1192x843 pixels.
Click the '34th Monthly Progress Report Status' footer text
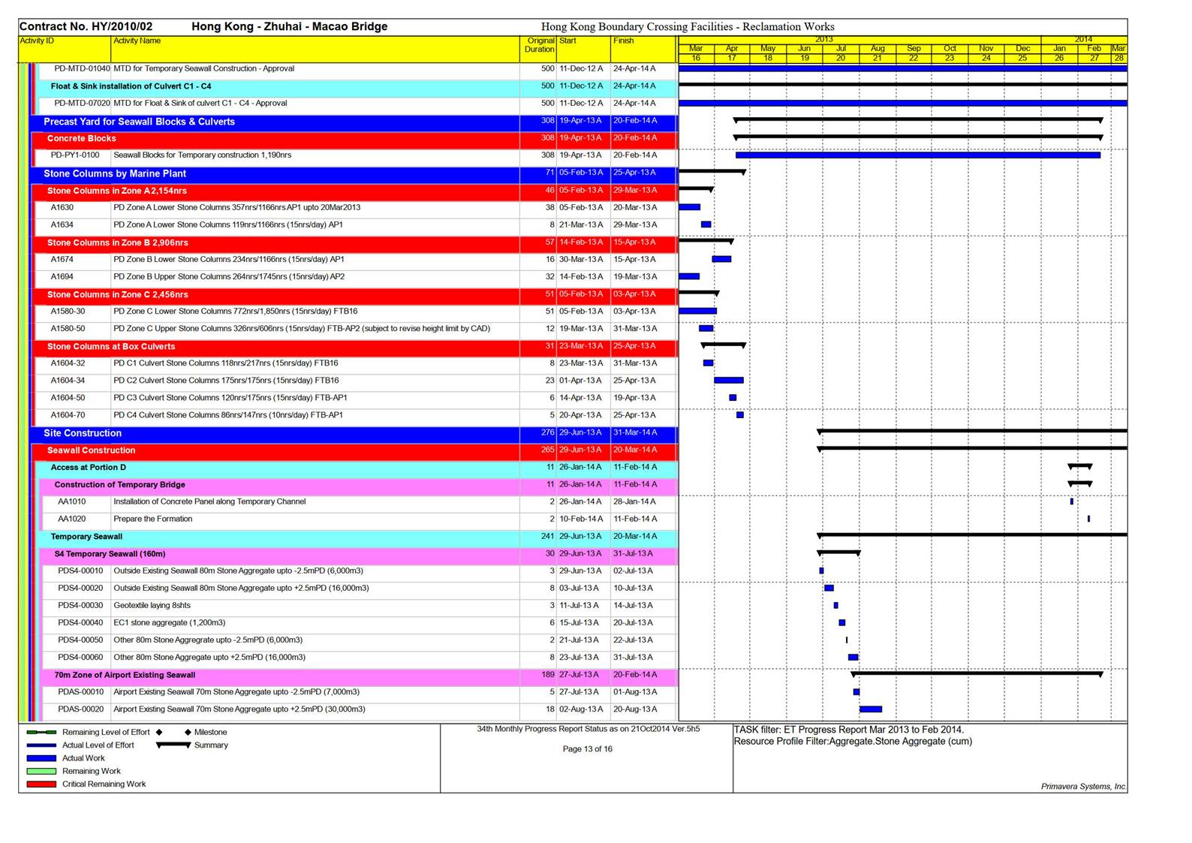click(x=588, y=729)
